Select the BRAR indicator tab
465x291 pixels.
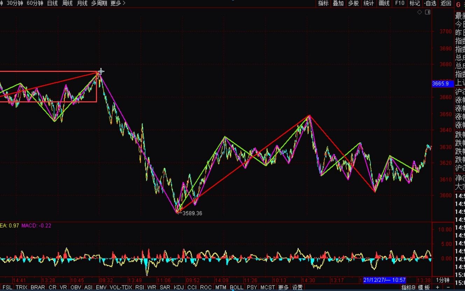click(38, 287)
